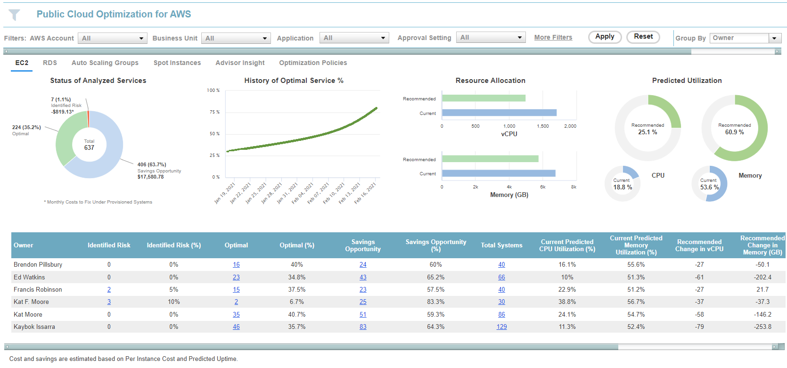Click right arrow of filter bar scrollbar

pyautogui.click(x=778, y=51)
